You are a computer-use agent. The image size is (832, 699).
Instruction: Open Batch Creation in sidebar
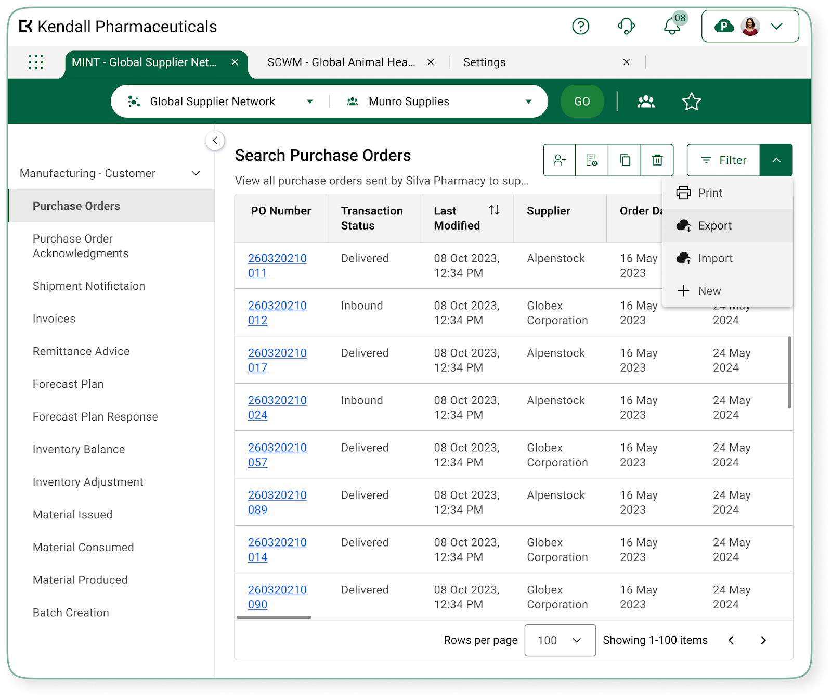click(x=71, y=613)
